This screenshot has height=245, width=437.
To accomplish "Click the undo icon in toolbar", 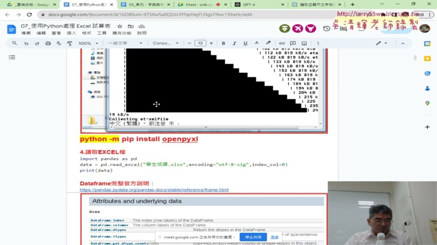I will tap(26, 43).
